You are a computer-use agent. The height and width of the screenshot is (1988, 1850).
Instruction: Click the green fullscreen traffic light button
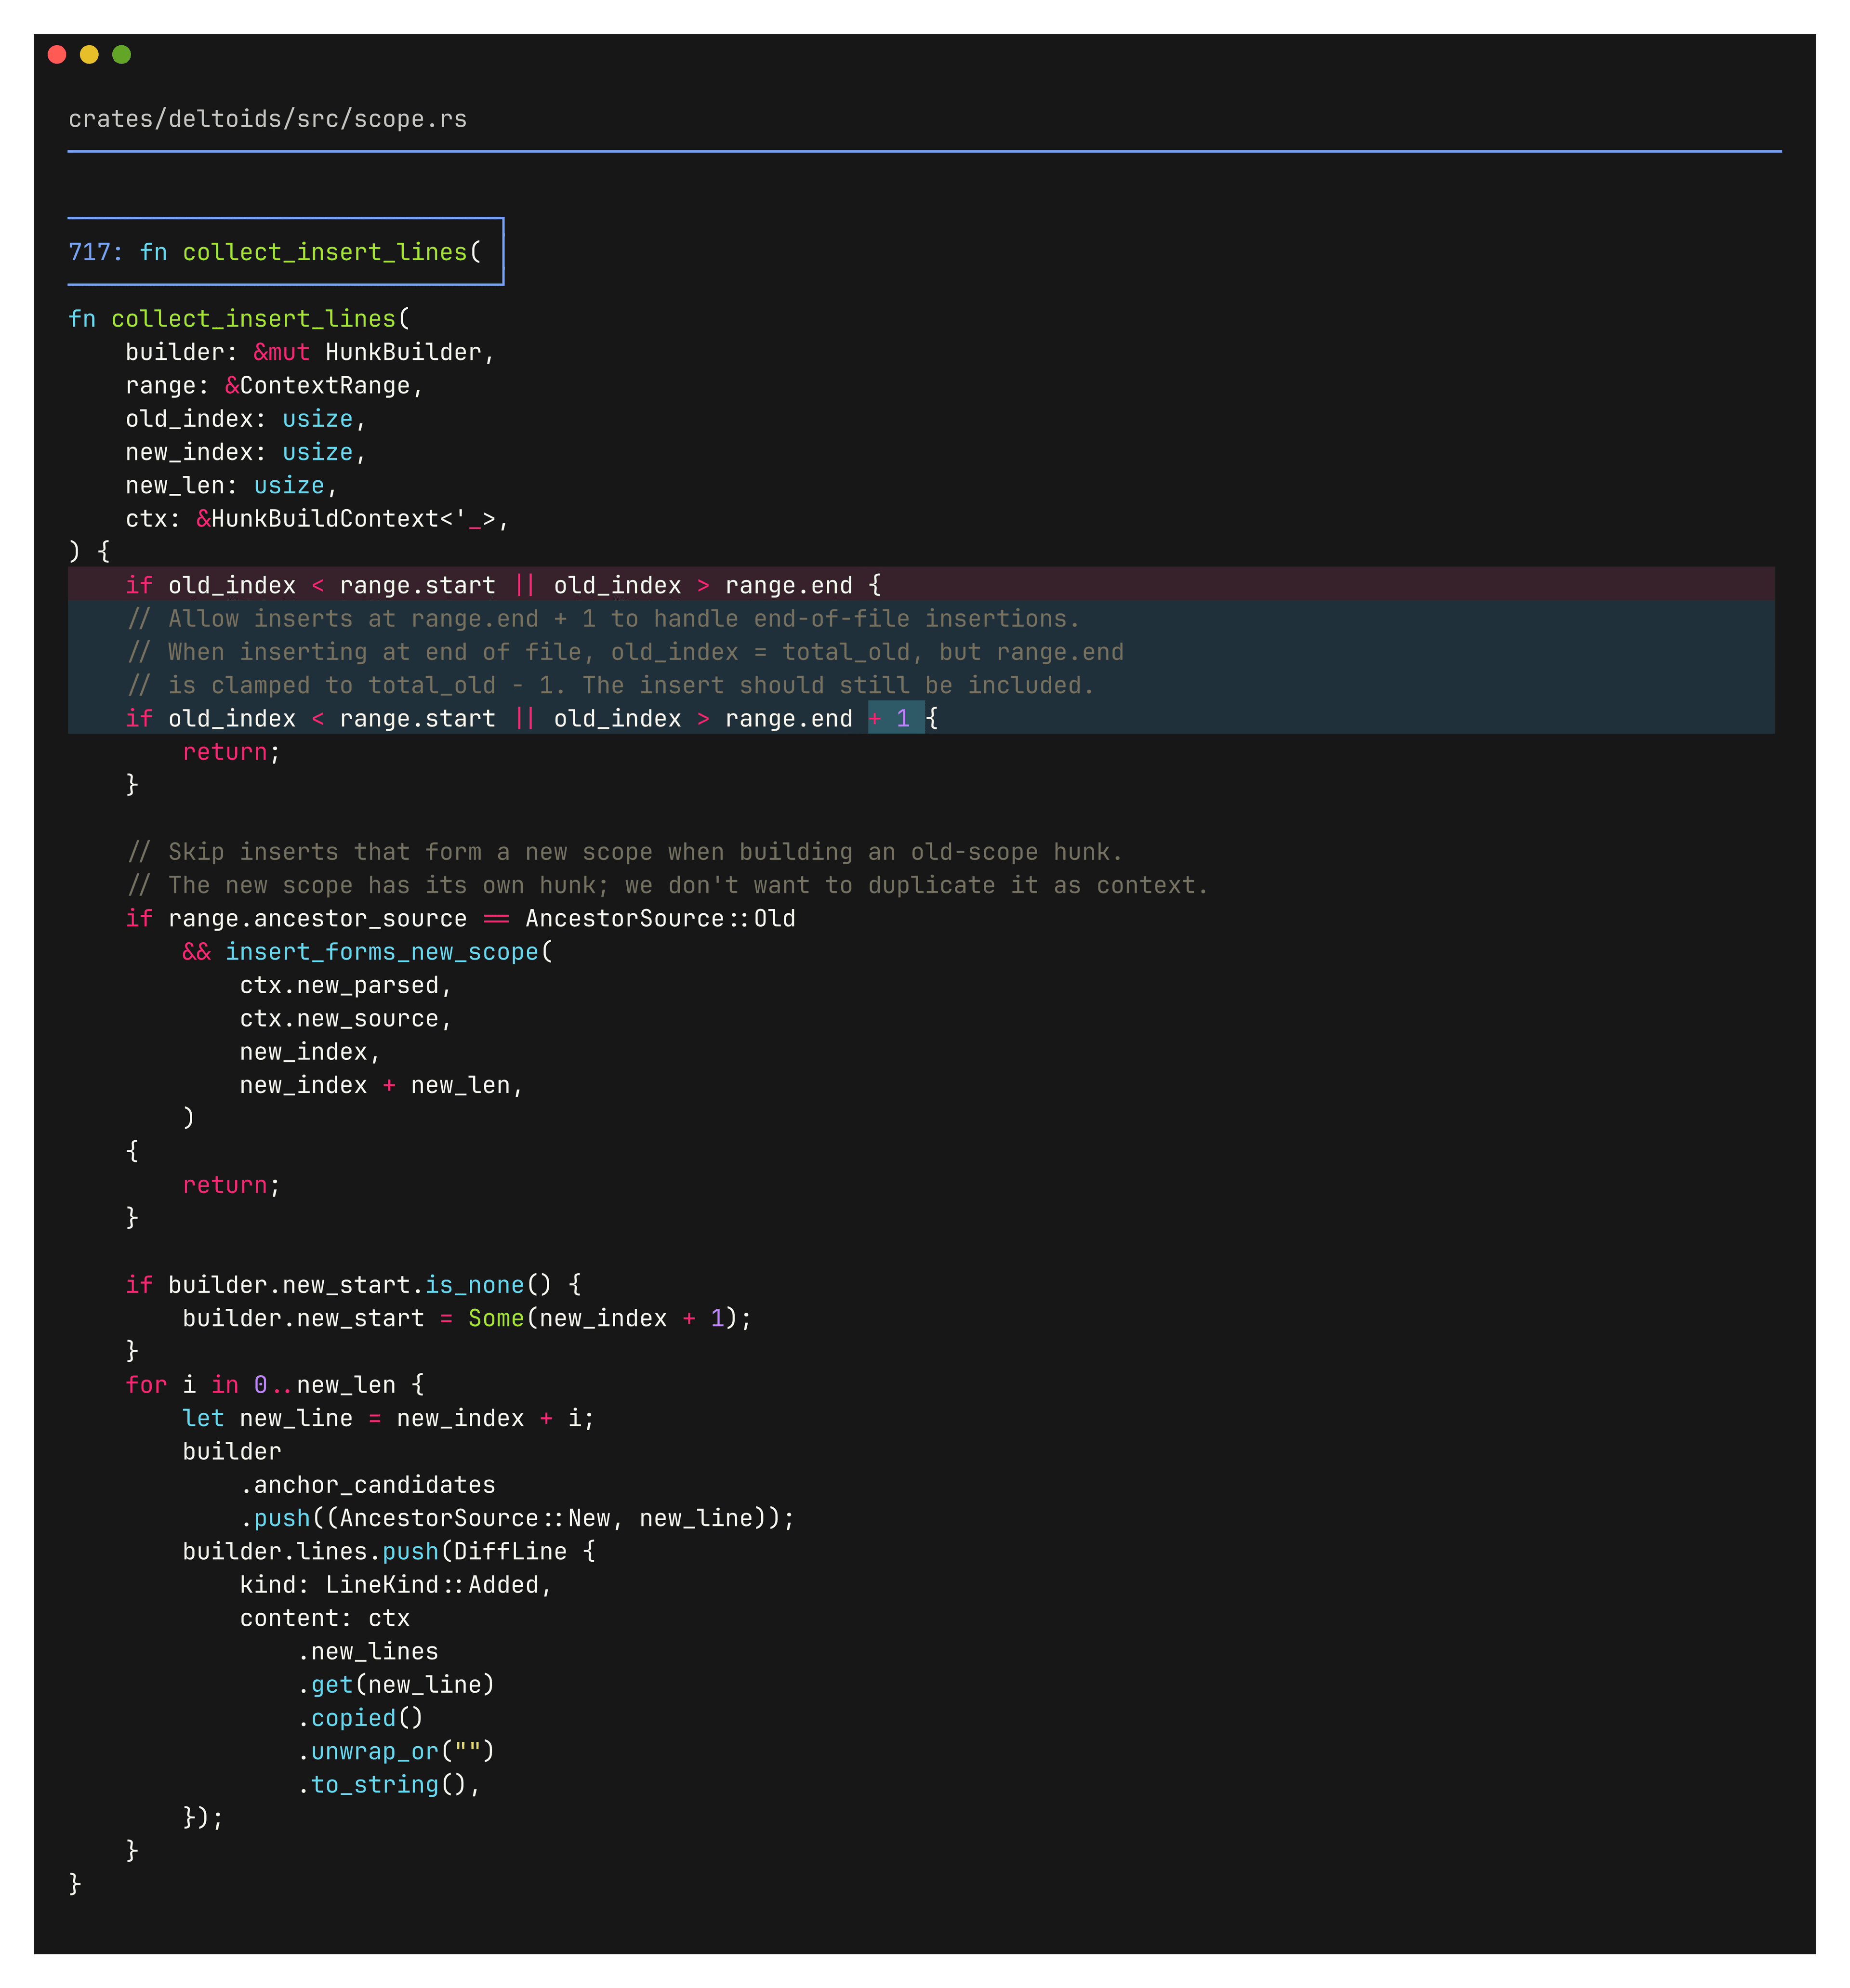pos(120,56)
